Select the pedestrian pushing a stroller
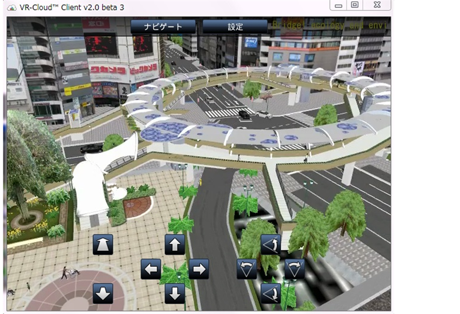The height and width of the screenshot is (314, 460). pyautogui.click(x=67, y=273)
